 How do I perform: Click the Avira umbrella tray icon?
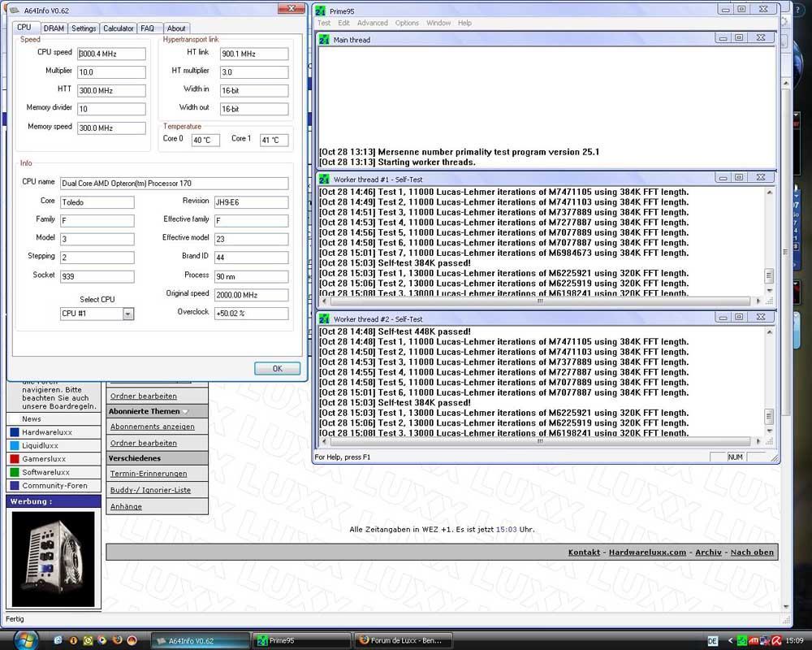coord(776,641)
